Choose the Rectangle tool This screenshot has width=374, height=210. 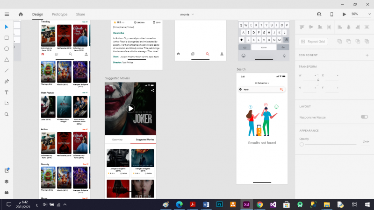(x=7, y=38)
